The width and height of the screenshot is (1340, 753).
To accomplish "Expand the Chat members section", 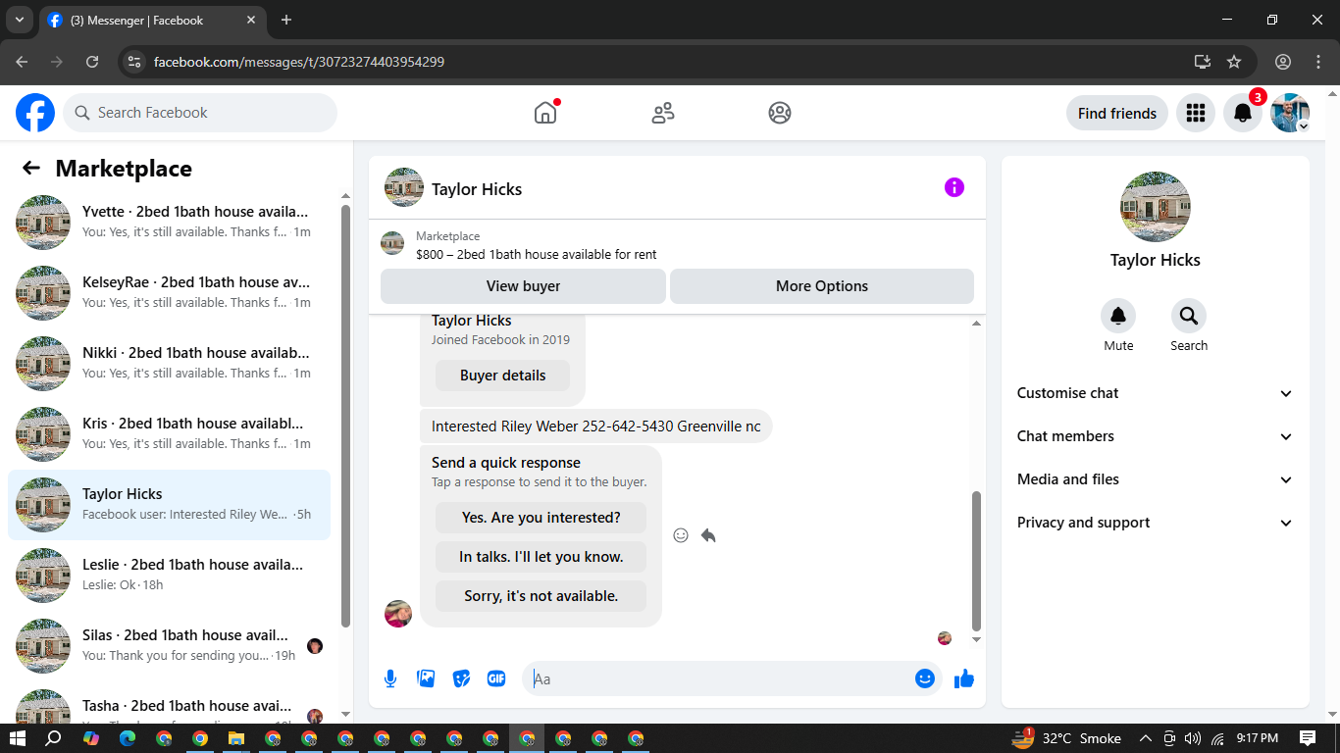I will pyautogui.click(x=1156, y=436).
